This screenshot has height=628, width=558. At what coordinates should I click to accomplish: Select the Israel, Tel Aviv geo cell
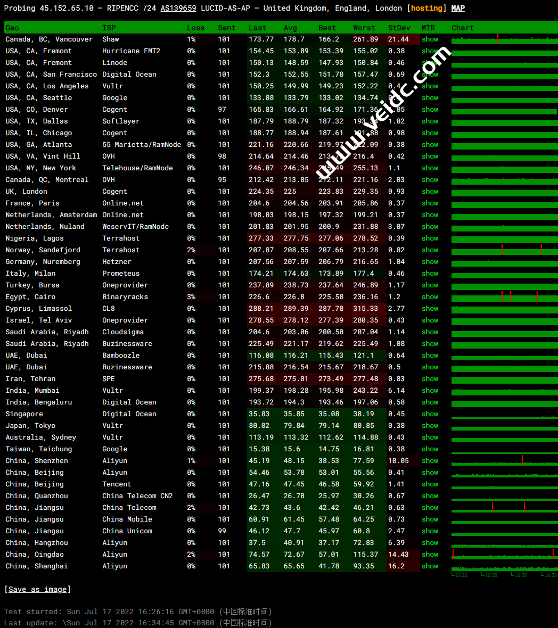click(38, 320)
